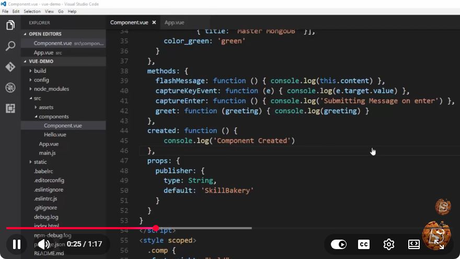
Task: Open the Debug view icon
Action: point(10,87)
